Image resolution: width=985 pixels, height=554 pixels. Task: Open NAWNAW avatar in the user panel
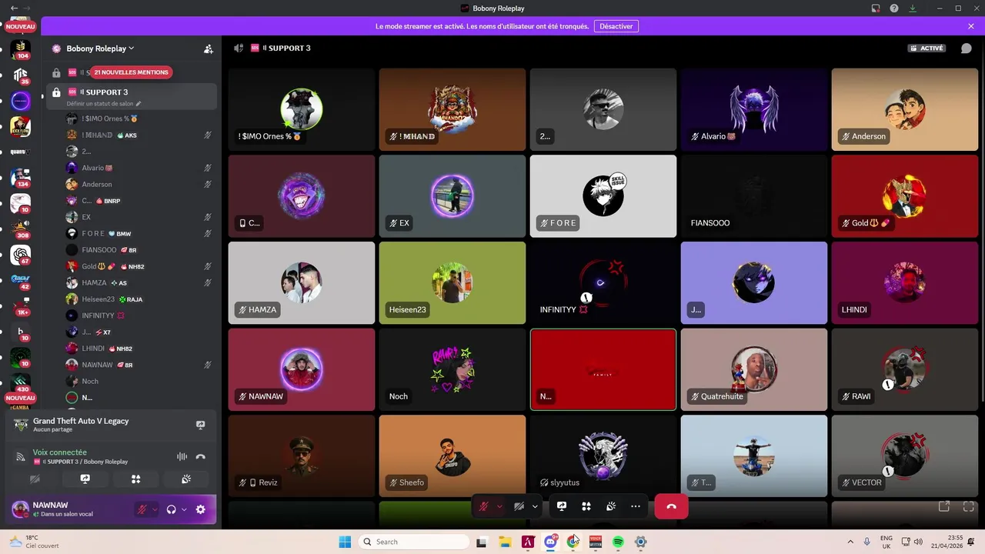[20, 509]
